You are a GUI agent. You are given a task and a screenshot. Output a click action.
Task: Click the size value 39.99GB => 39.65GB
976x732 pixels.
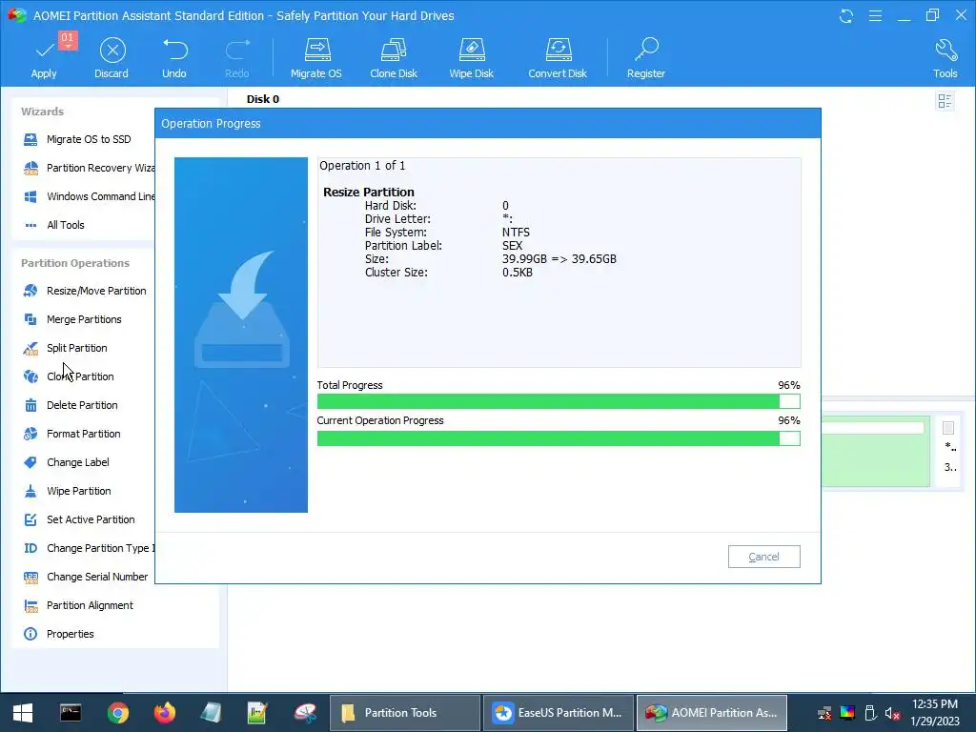559,259
